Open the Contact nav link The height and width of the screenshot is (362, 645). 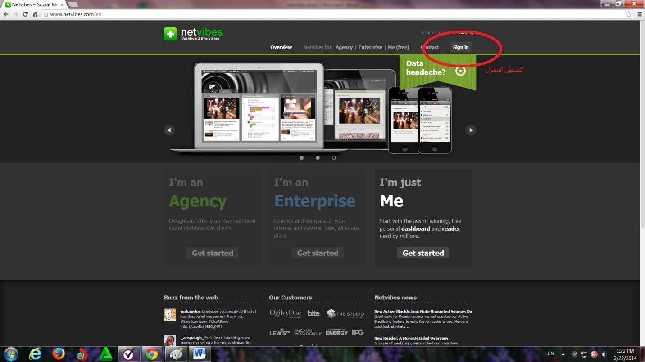[430, 47]
